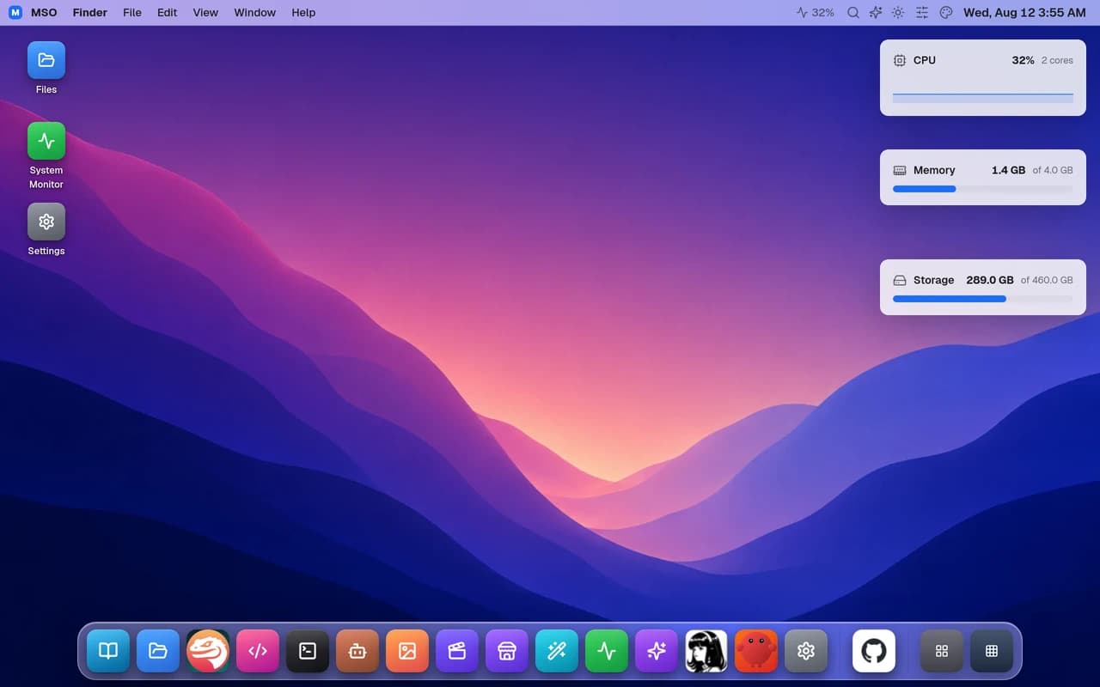1100x687 pixels.
Task: Click the 'of 460.0 GB' text
Action: pyautogui.click(x=1047, y=280)
